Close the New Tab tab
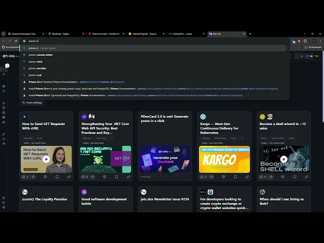Viewport: 324px width, 243px height. (244, 34)
